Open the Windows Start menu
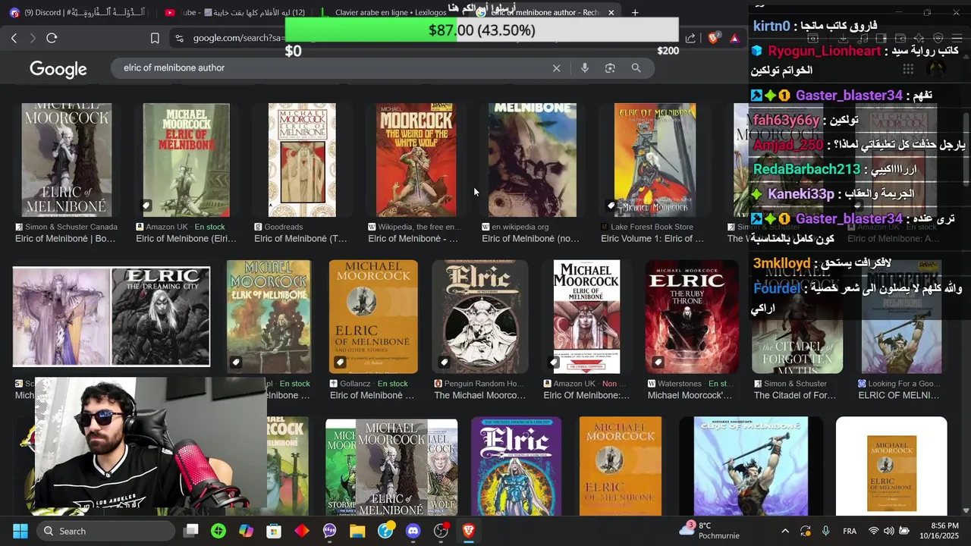Viewport: 971px width, 546px height. tap(20, 531)
